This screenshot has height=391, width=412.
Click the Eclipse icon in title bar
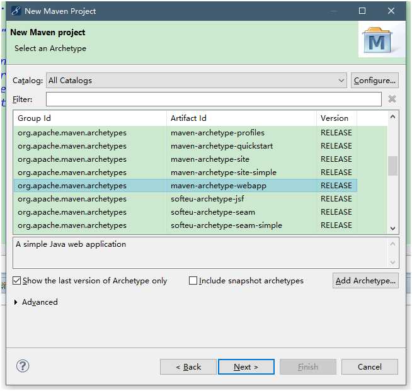tap(16, 11)
